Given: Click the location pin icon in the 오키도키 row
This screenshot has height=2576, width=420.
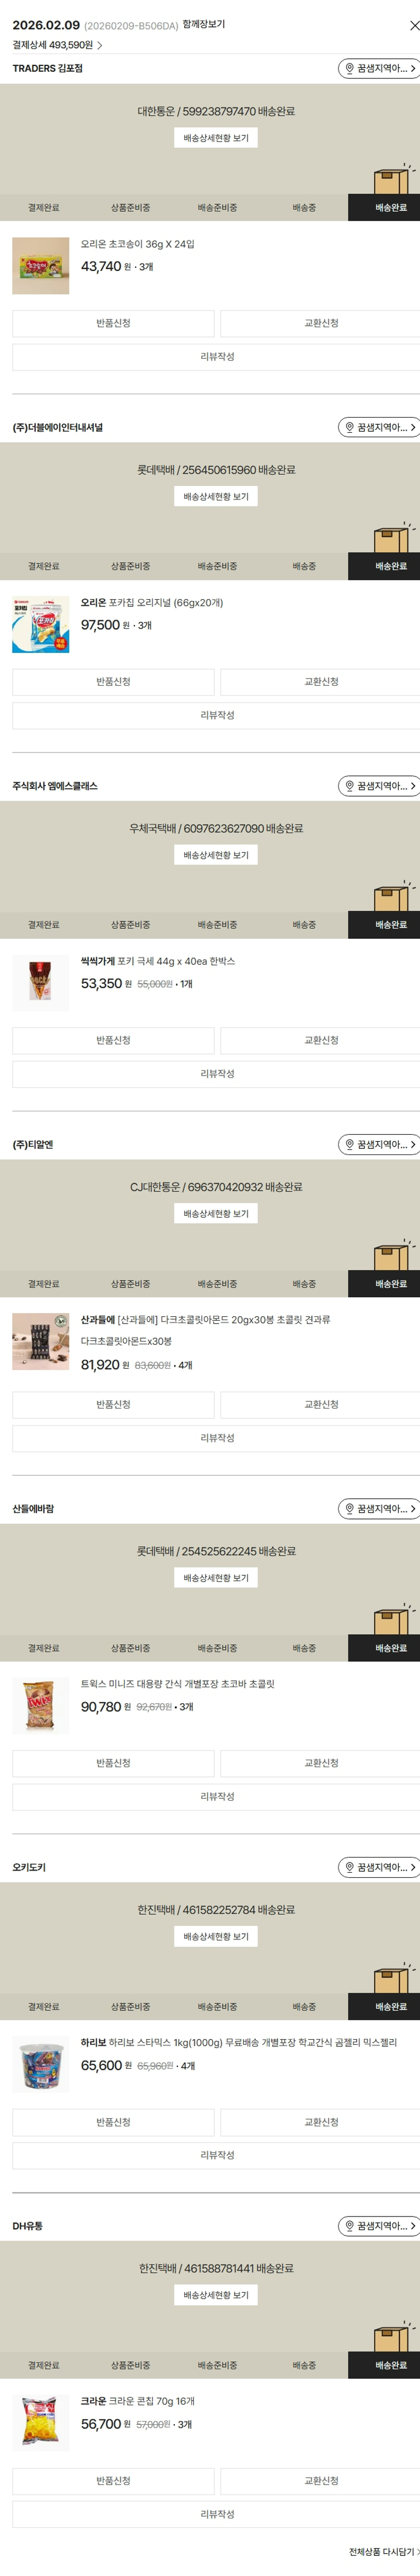Looking at the screenshot, I should [x=349, y=1868].
